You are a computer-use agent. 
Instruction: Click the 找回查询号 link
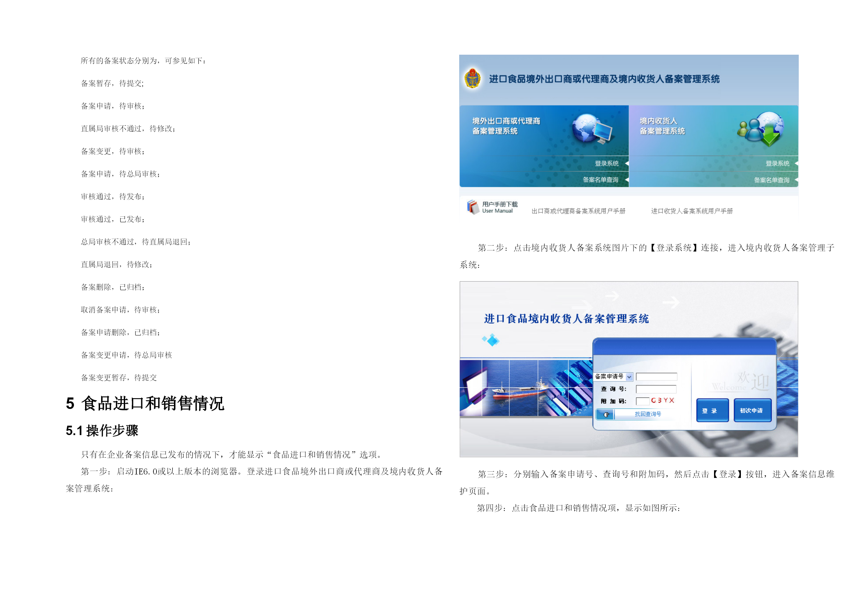[648, 414]
